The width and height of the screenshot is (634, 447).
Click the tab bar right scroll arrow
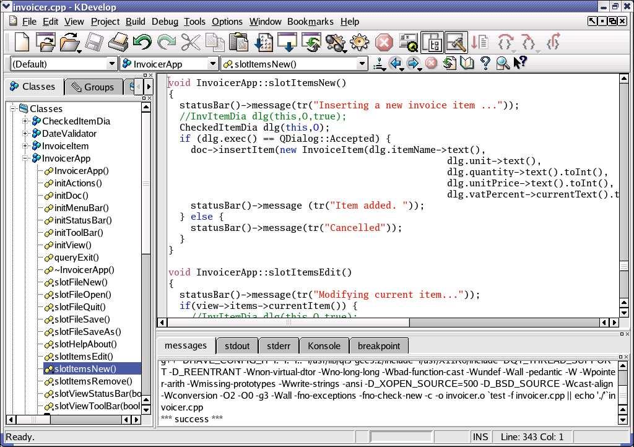pyautogui.click(x=149, y=87)
